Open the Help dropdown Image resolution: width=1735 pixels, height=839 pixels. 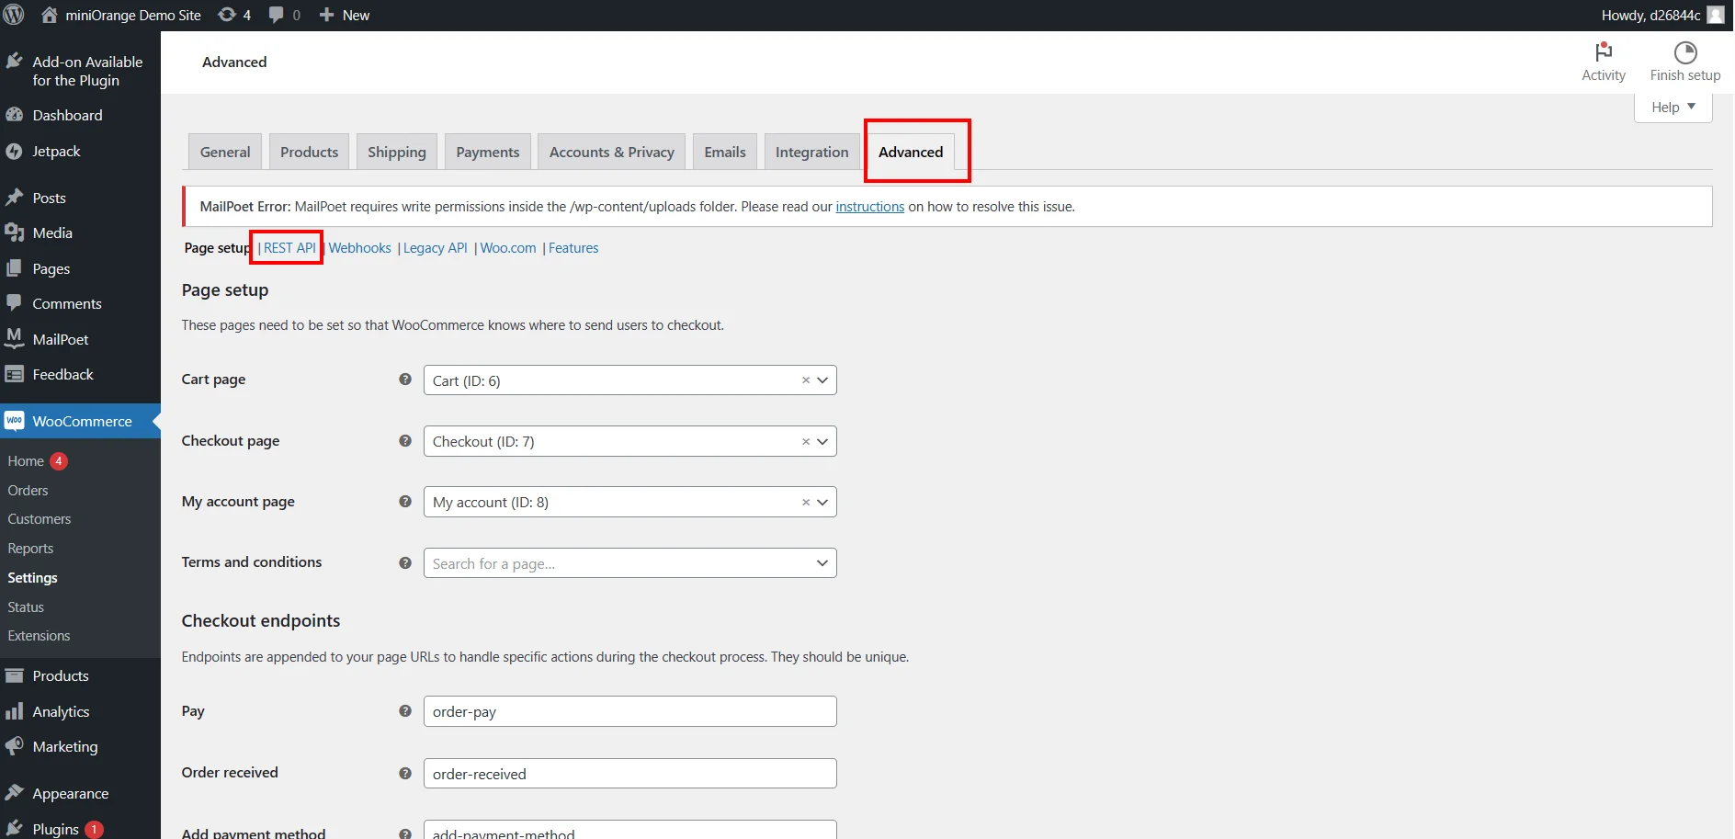click(1672, 107)
